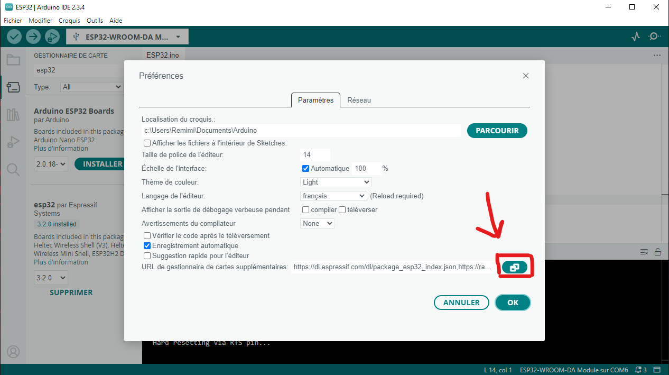Open the 'Thème de couleur' Light dropdown
669x375 pixels.
tap(336, 182)
